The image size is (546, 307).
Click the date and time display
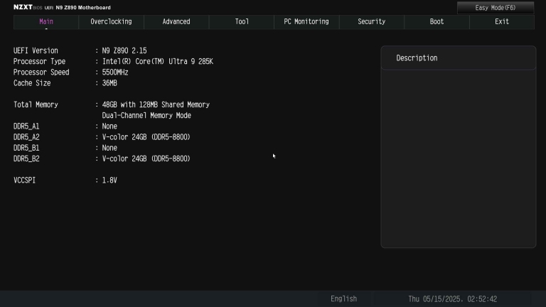(453, 299)
